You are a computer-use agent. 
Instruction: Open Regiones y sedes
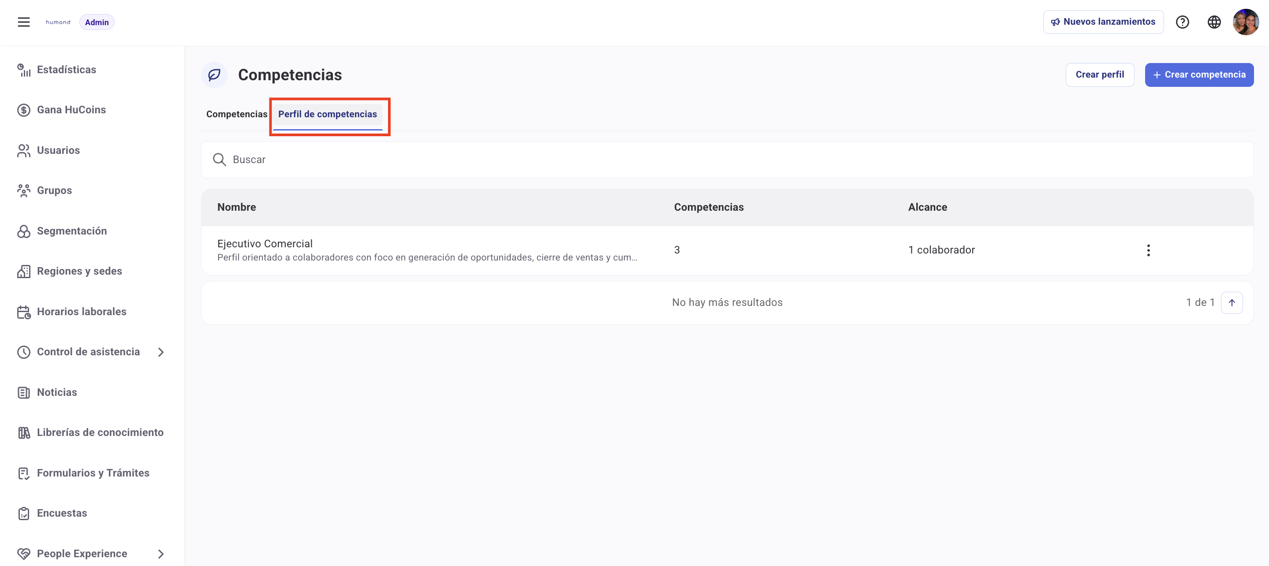click(x=79, y=271)
